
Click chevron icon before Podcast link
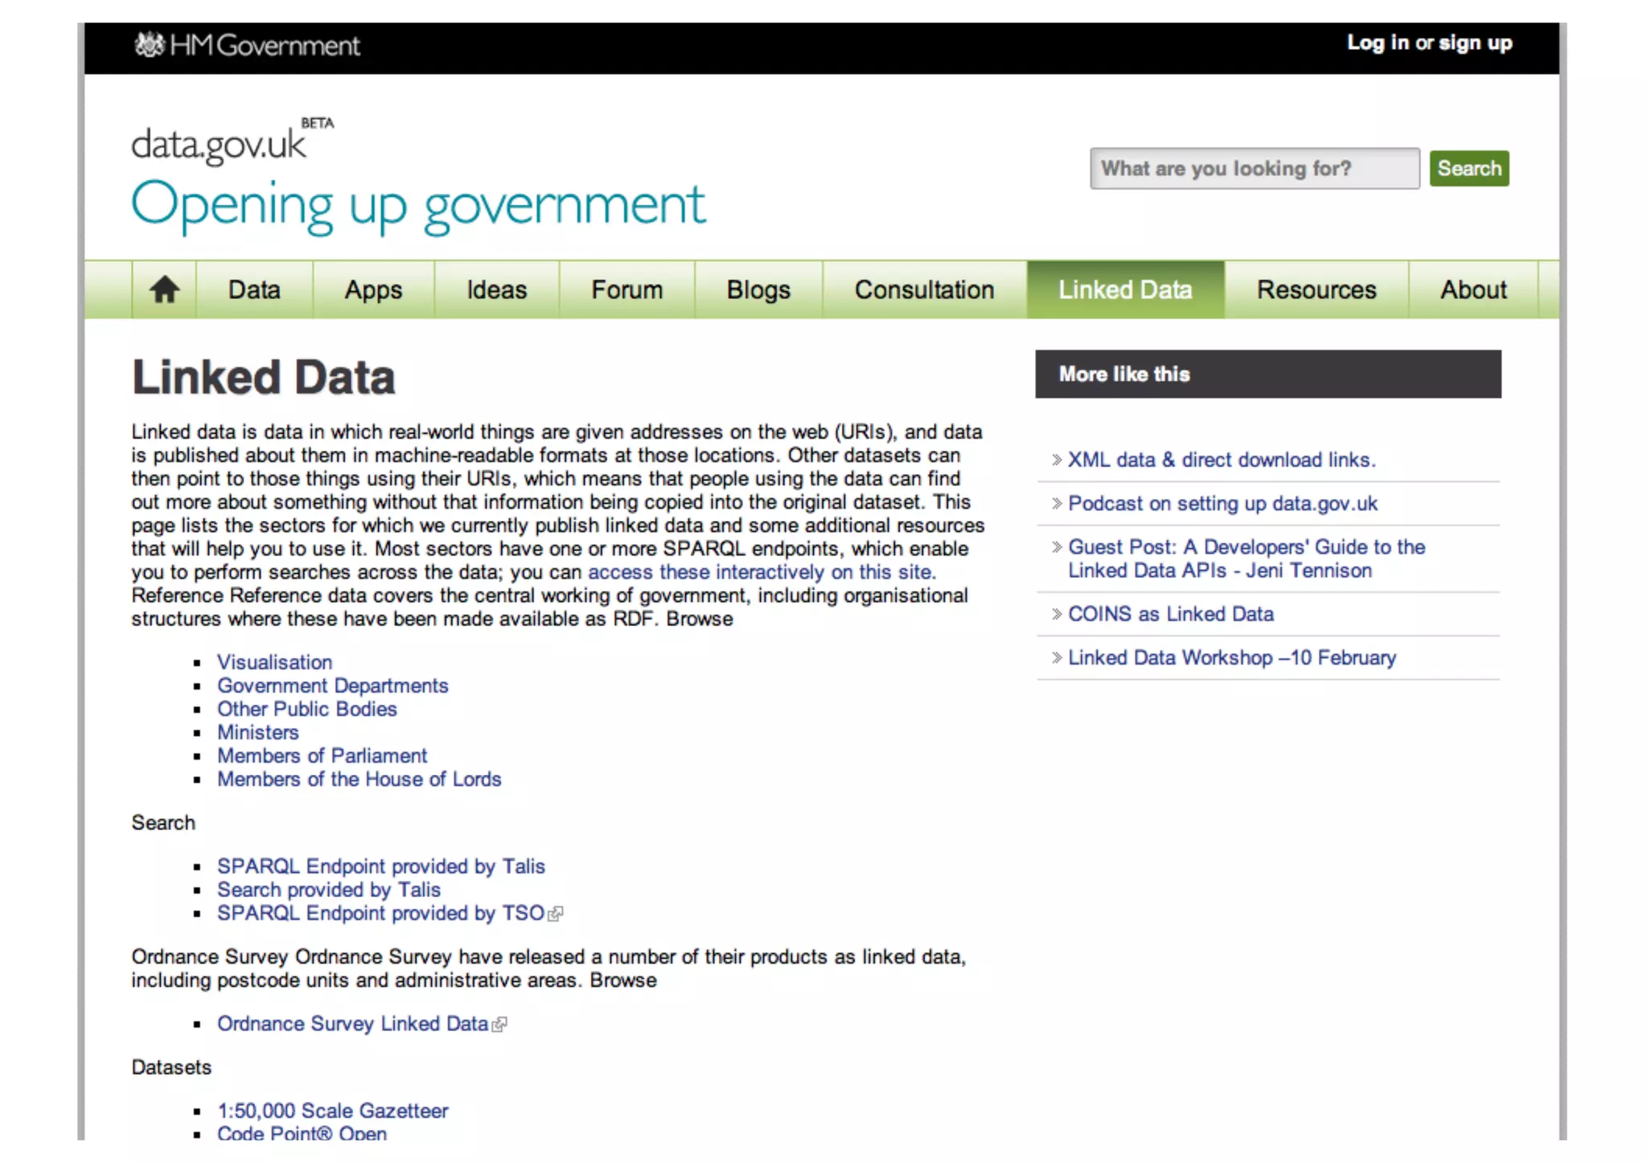[x=1057, y=504]
